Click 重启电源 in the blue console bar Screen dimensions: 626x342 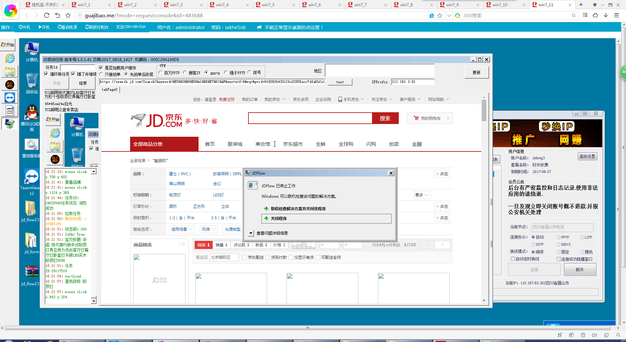pos(67,27)
